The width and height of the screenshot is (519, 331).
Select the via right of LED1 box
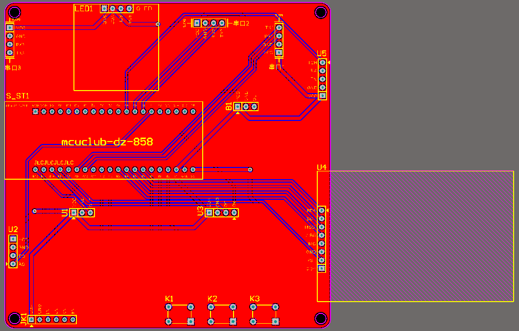158,24
